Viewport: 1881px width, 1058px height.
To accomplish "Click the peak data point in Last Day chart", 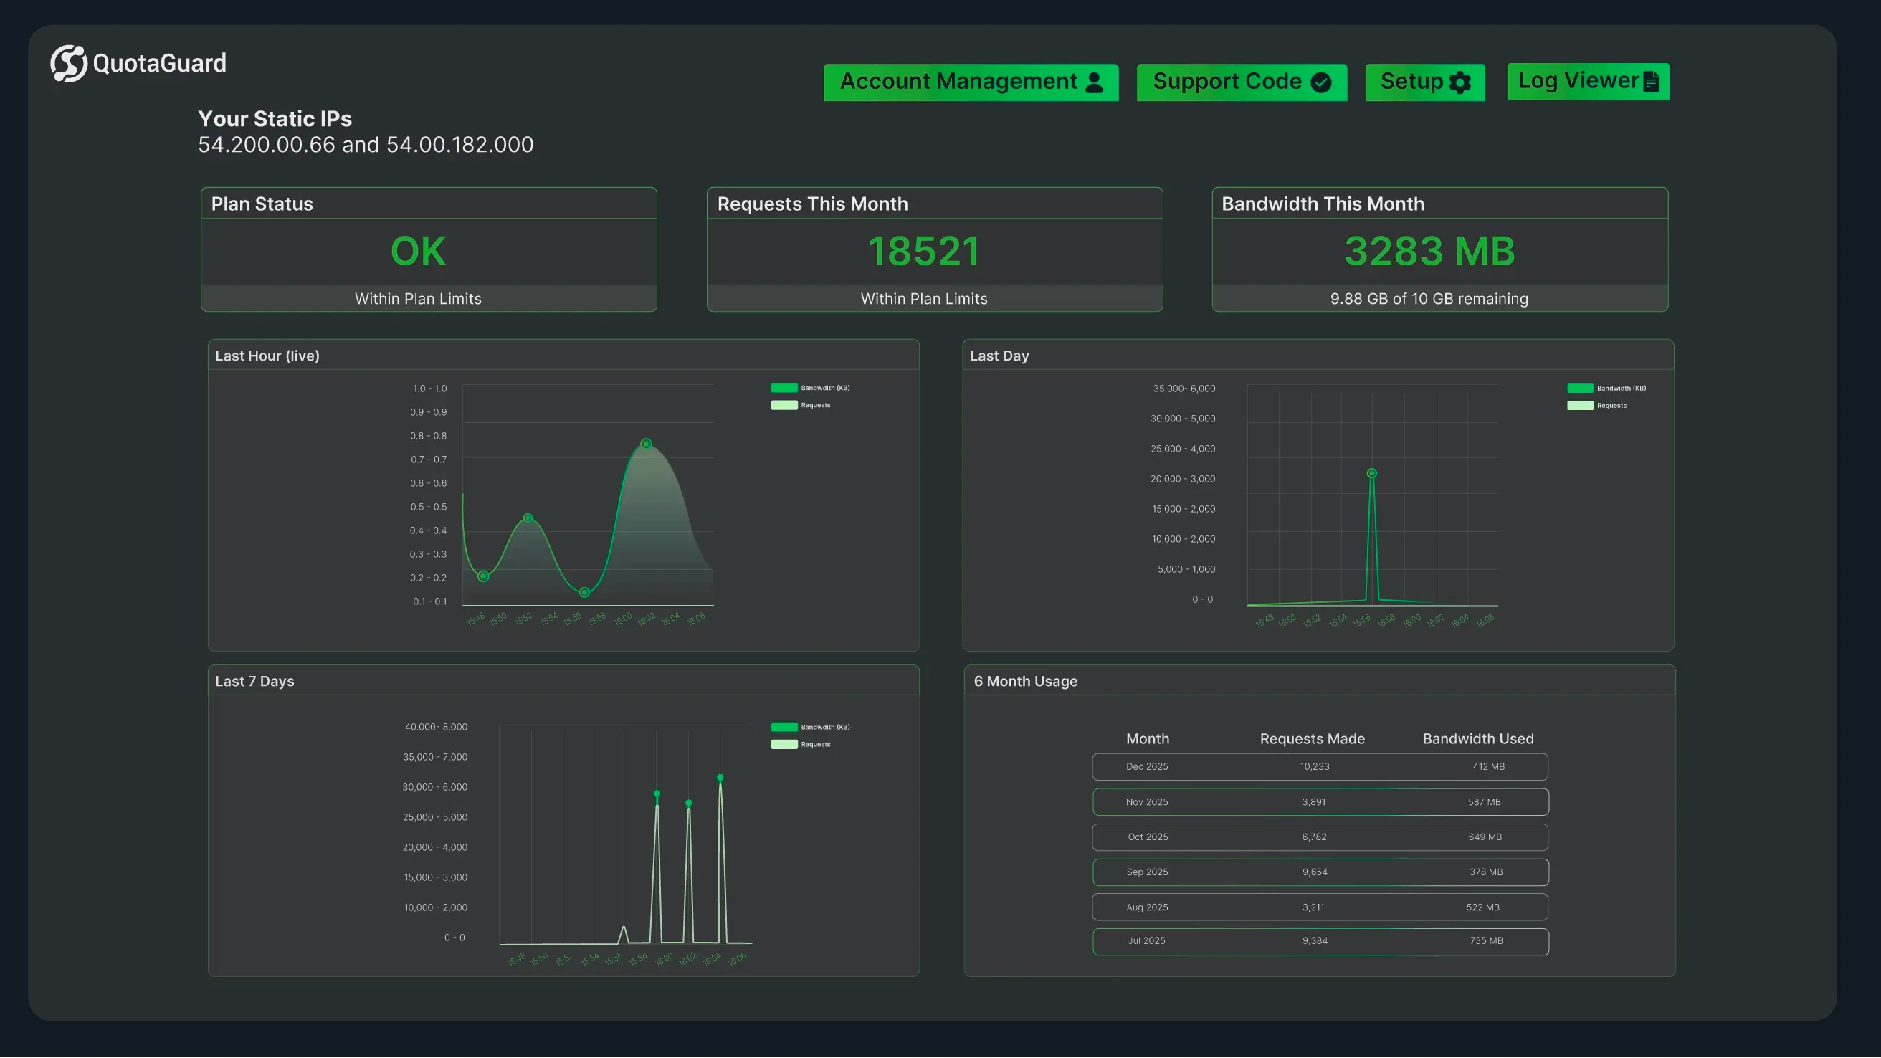I will pyautogui.click(x=1371, y=473).
